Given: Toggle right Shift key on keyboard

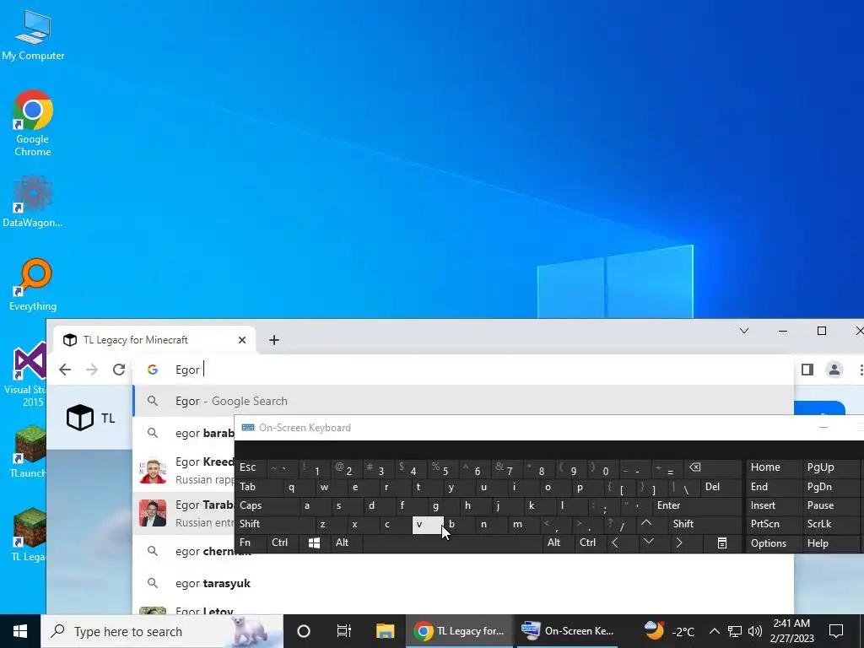Looking at the screenshot, I should 699,524.
